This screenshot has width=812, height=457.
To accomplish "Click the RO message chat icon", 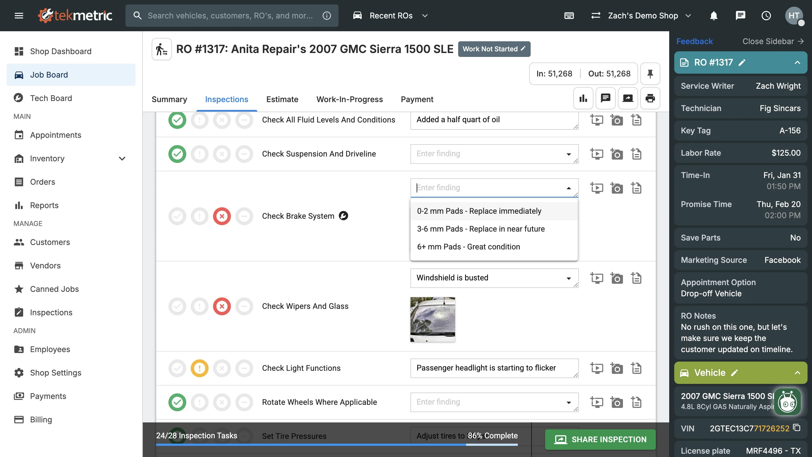I will click(x=605, y=98).
